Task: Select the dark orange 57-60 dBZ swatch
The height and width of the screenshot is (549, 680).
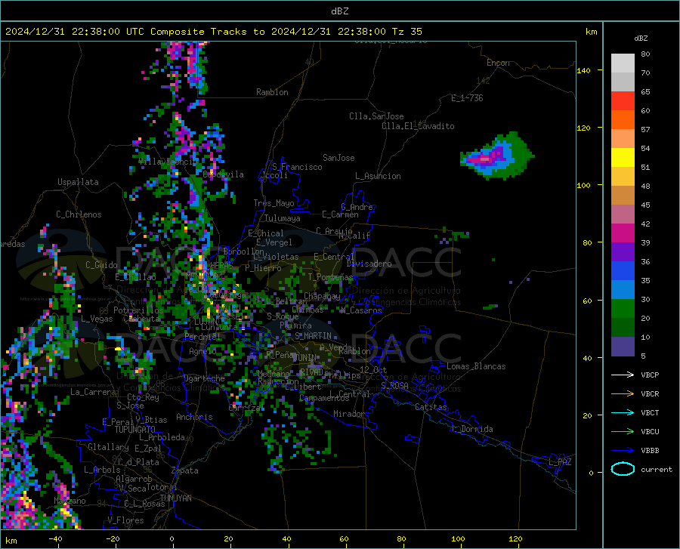Action: tap(623, 120)
